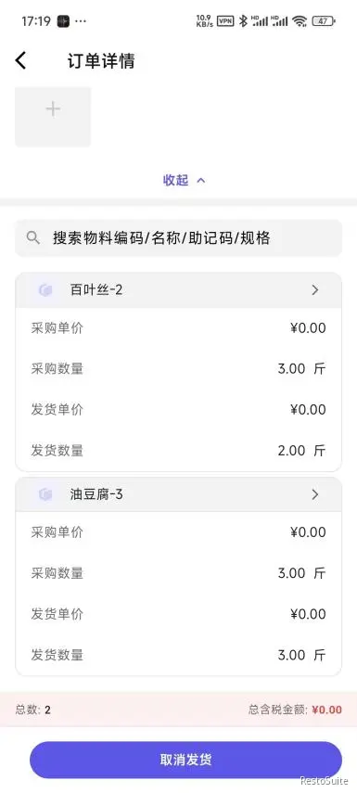Viewport: 357px width, 793px height.
Task: Tap the 订单详情 page title
Action: point(101,61)
